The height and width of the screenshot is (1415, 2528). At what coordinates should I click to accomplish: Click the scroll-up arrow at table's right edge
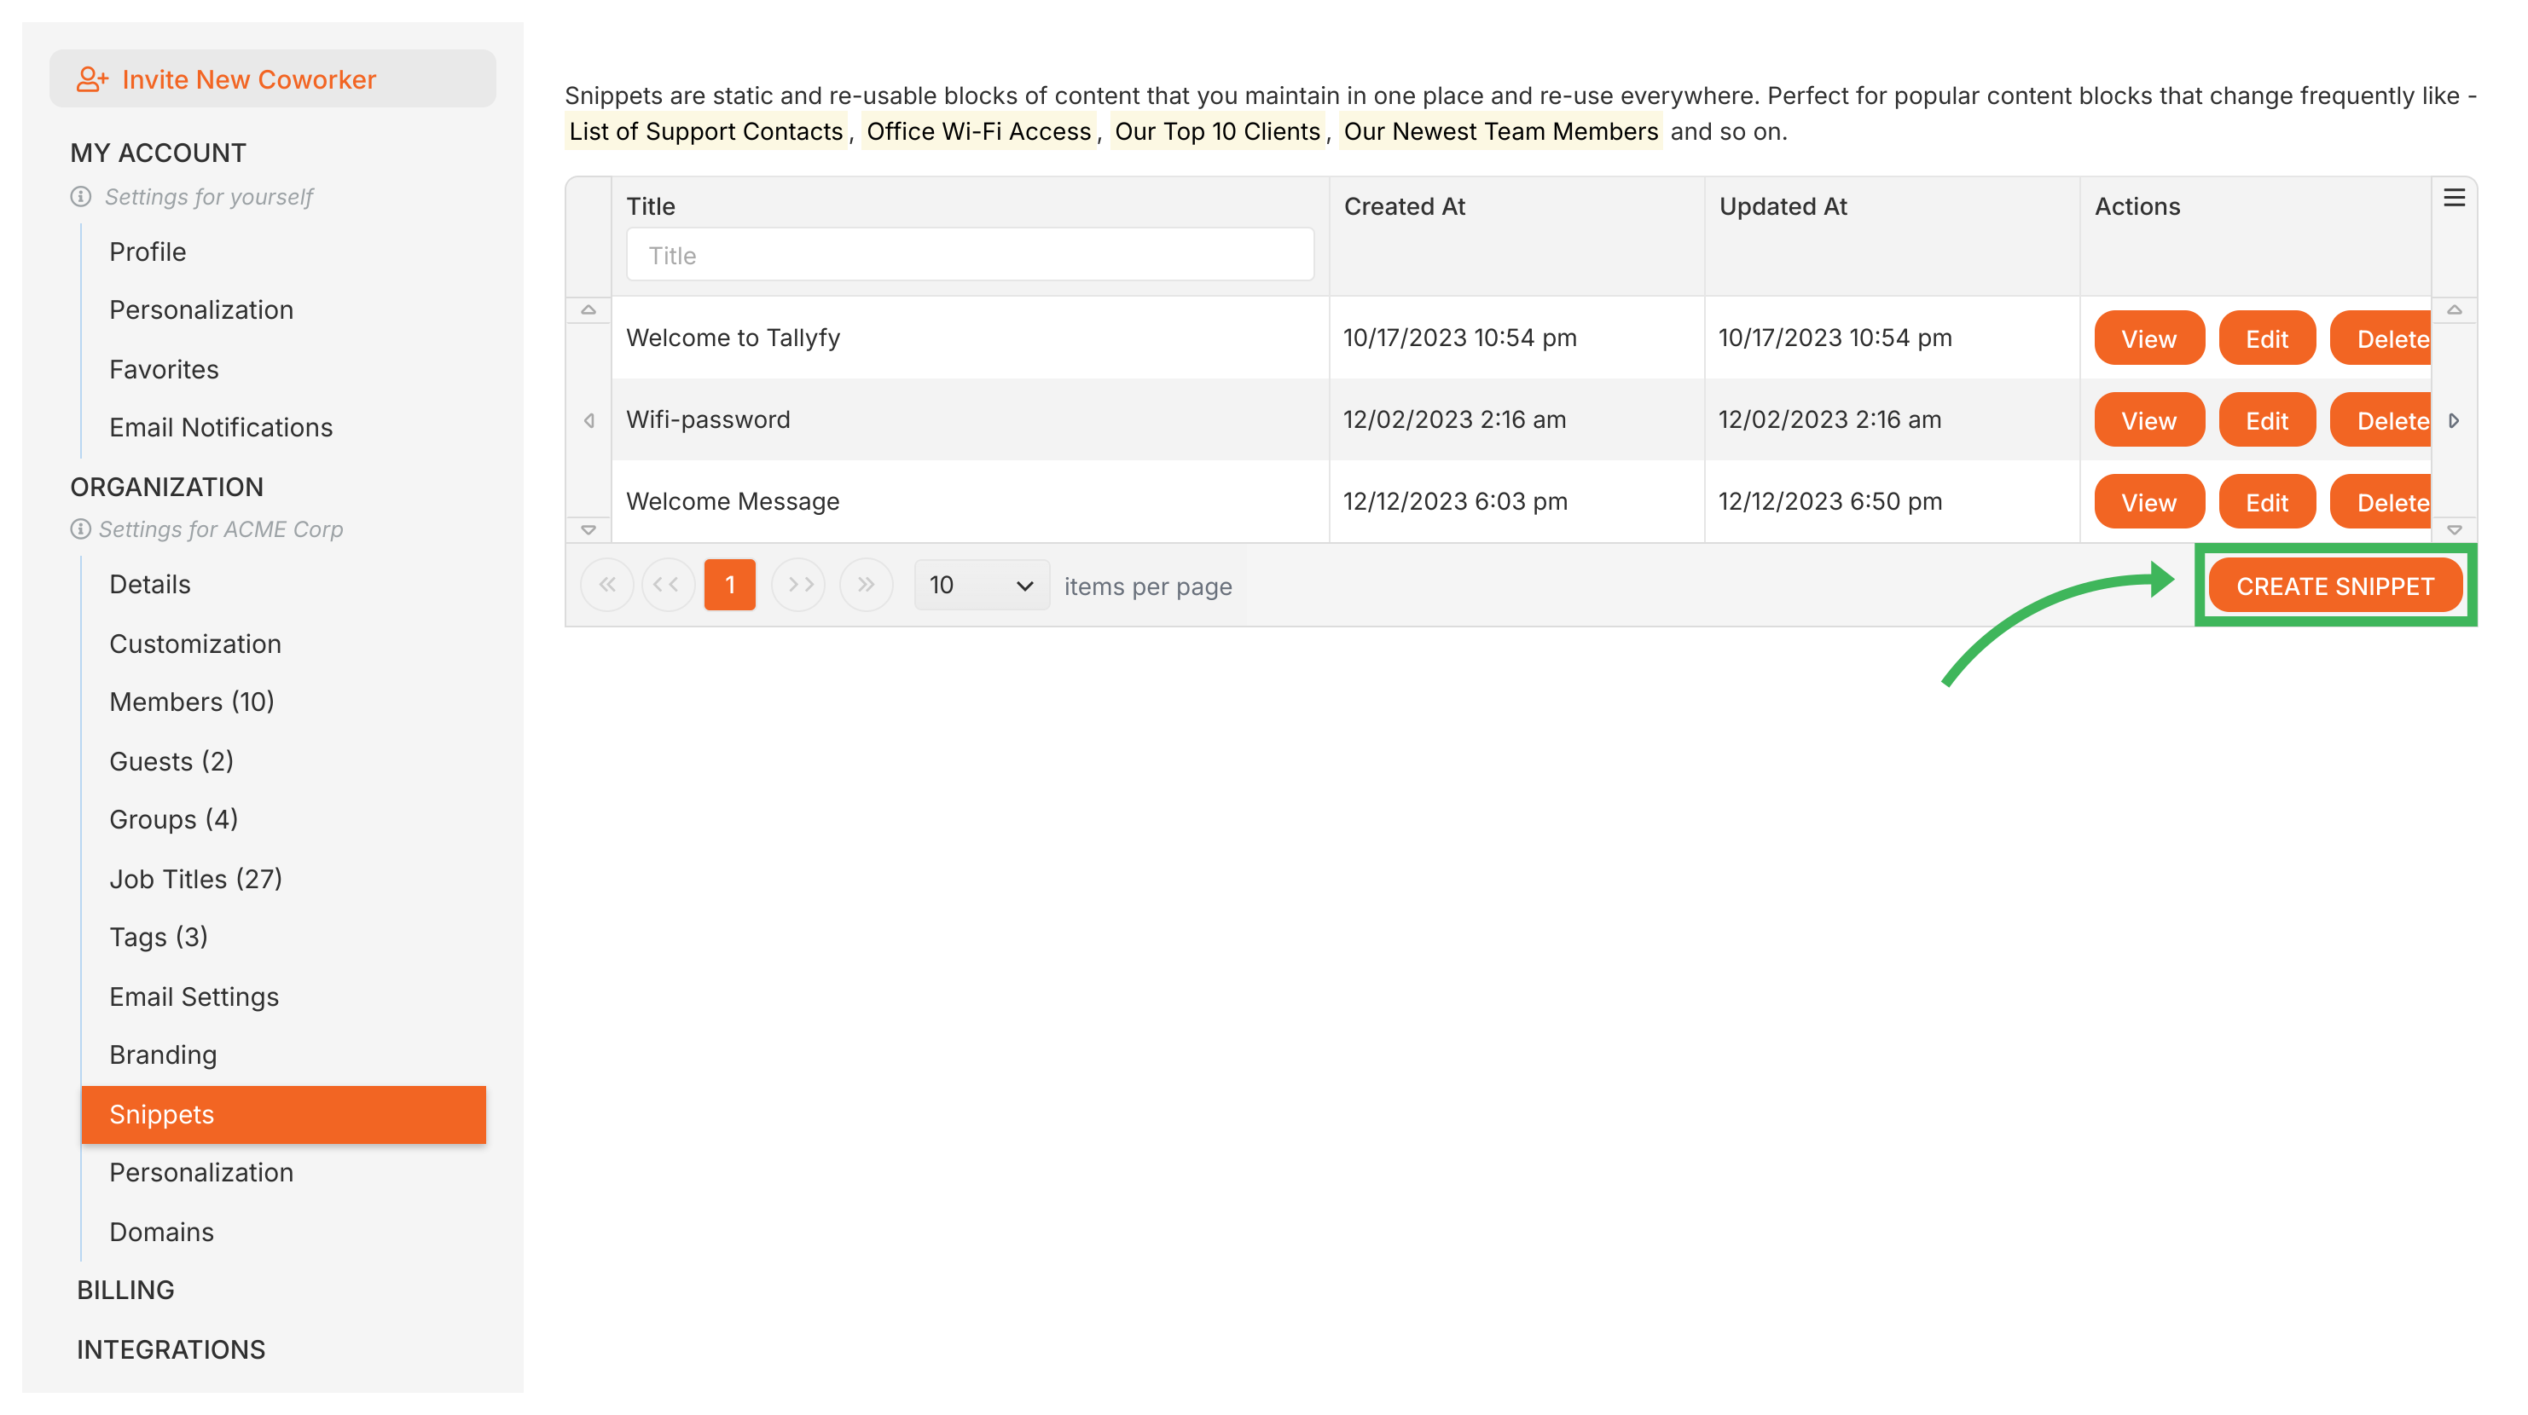[2454, 310]
